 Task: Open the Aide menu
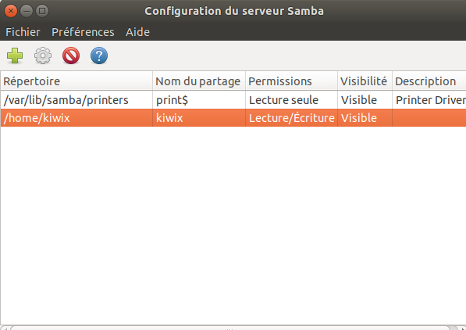137,32
